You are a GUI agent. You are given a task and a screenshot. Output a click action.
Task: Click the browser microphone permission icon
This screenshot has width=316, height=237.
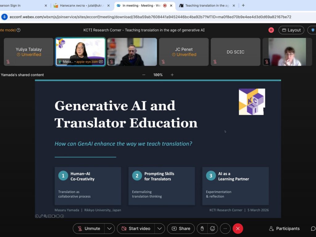pos(4,17)
